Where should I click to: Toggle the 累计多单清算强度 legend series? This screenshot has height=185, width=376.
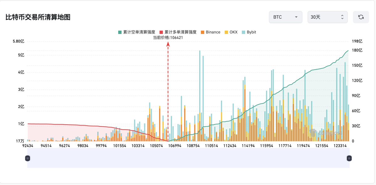coord(178,32)
